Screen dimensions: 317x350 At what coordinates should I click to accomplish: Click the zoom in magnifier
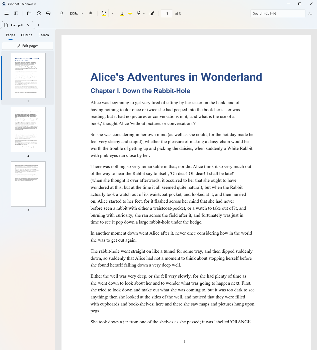[x=91, y=13]
